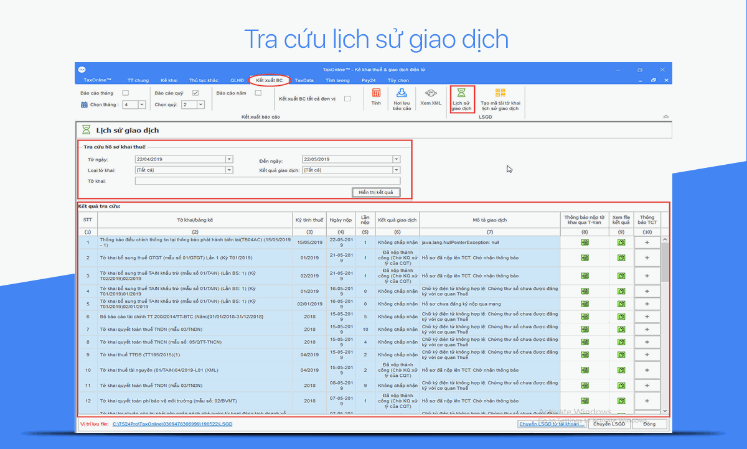Click the Hiển thị kết quả button

point(375,192)
